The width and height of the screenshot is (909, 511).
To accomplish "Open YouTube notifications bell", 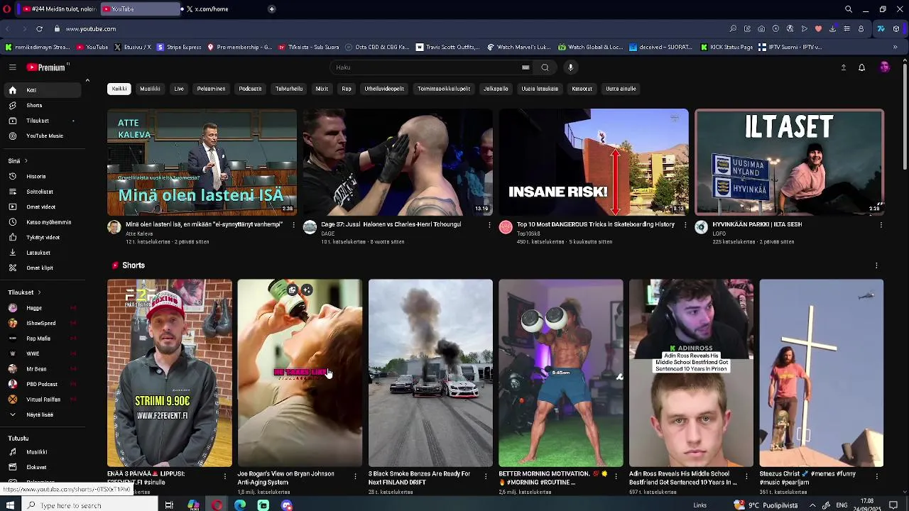I will (x=861, y=67).
